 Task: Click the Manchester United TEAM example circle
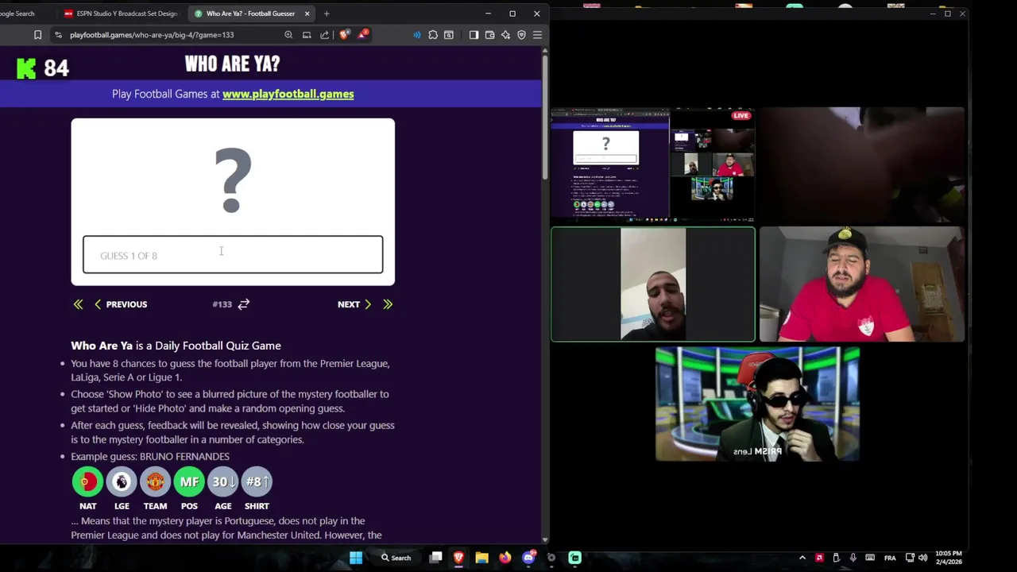(x=155, y=481)
